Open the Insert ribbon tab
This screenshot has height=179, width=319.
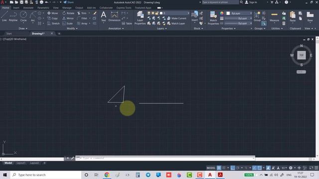[x=16, y=8]
